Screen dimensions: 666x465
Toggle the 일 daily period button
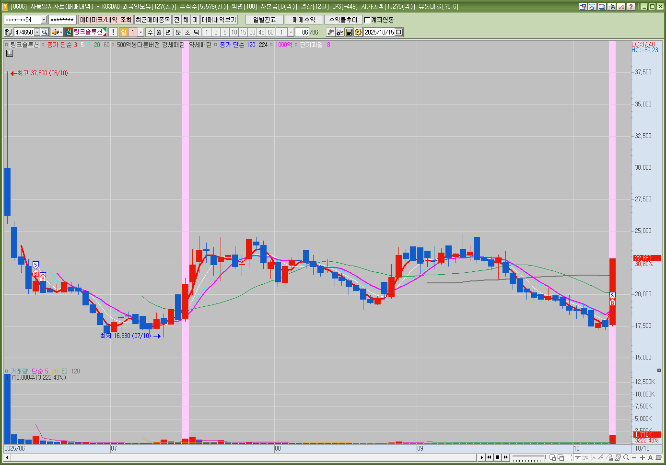pos(123,32)
